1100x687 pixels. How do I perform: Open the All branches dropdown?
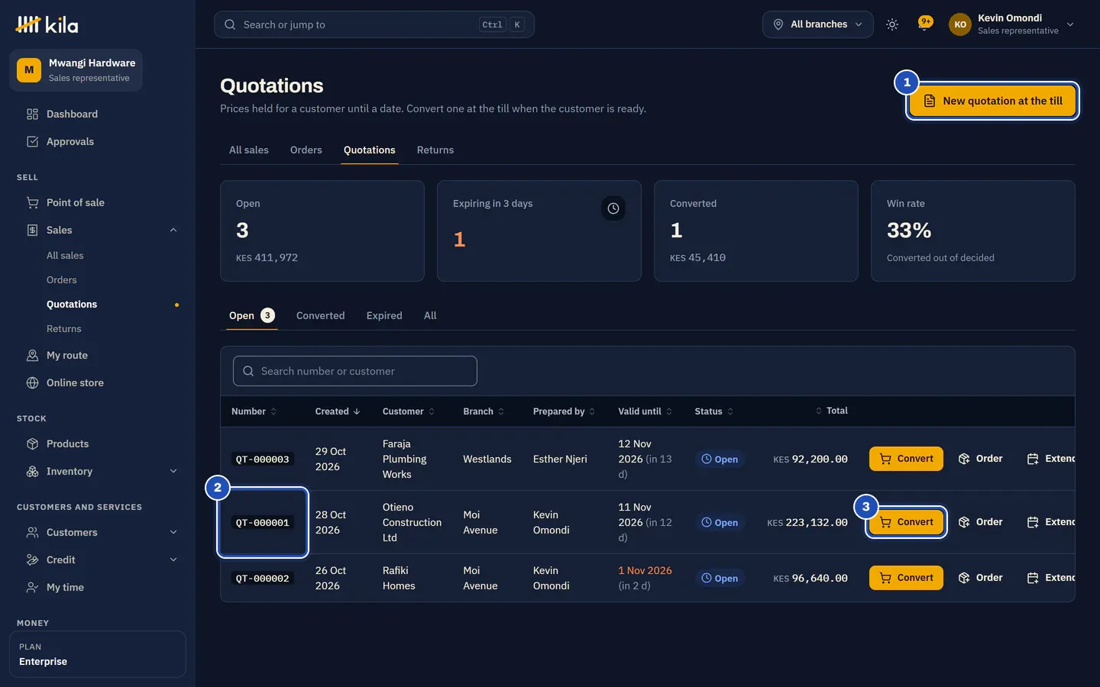[x=818, y=24]
